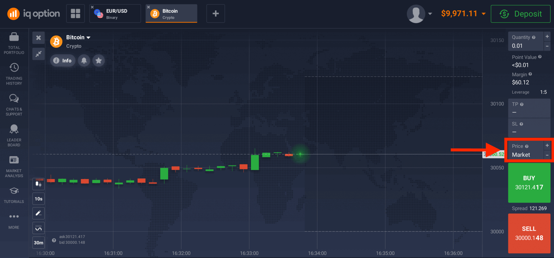
Task: Decrease Quantity with minus stepper
Action: point(547,46)
